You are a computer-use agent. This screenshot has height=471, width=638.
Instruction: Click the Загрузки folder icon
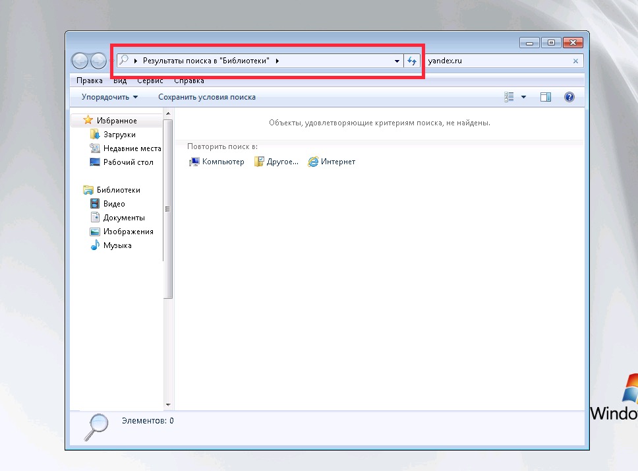click(x=94, y=134)
